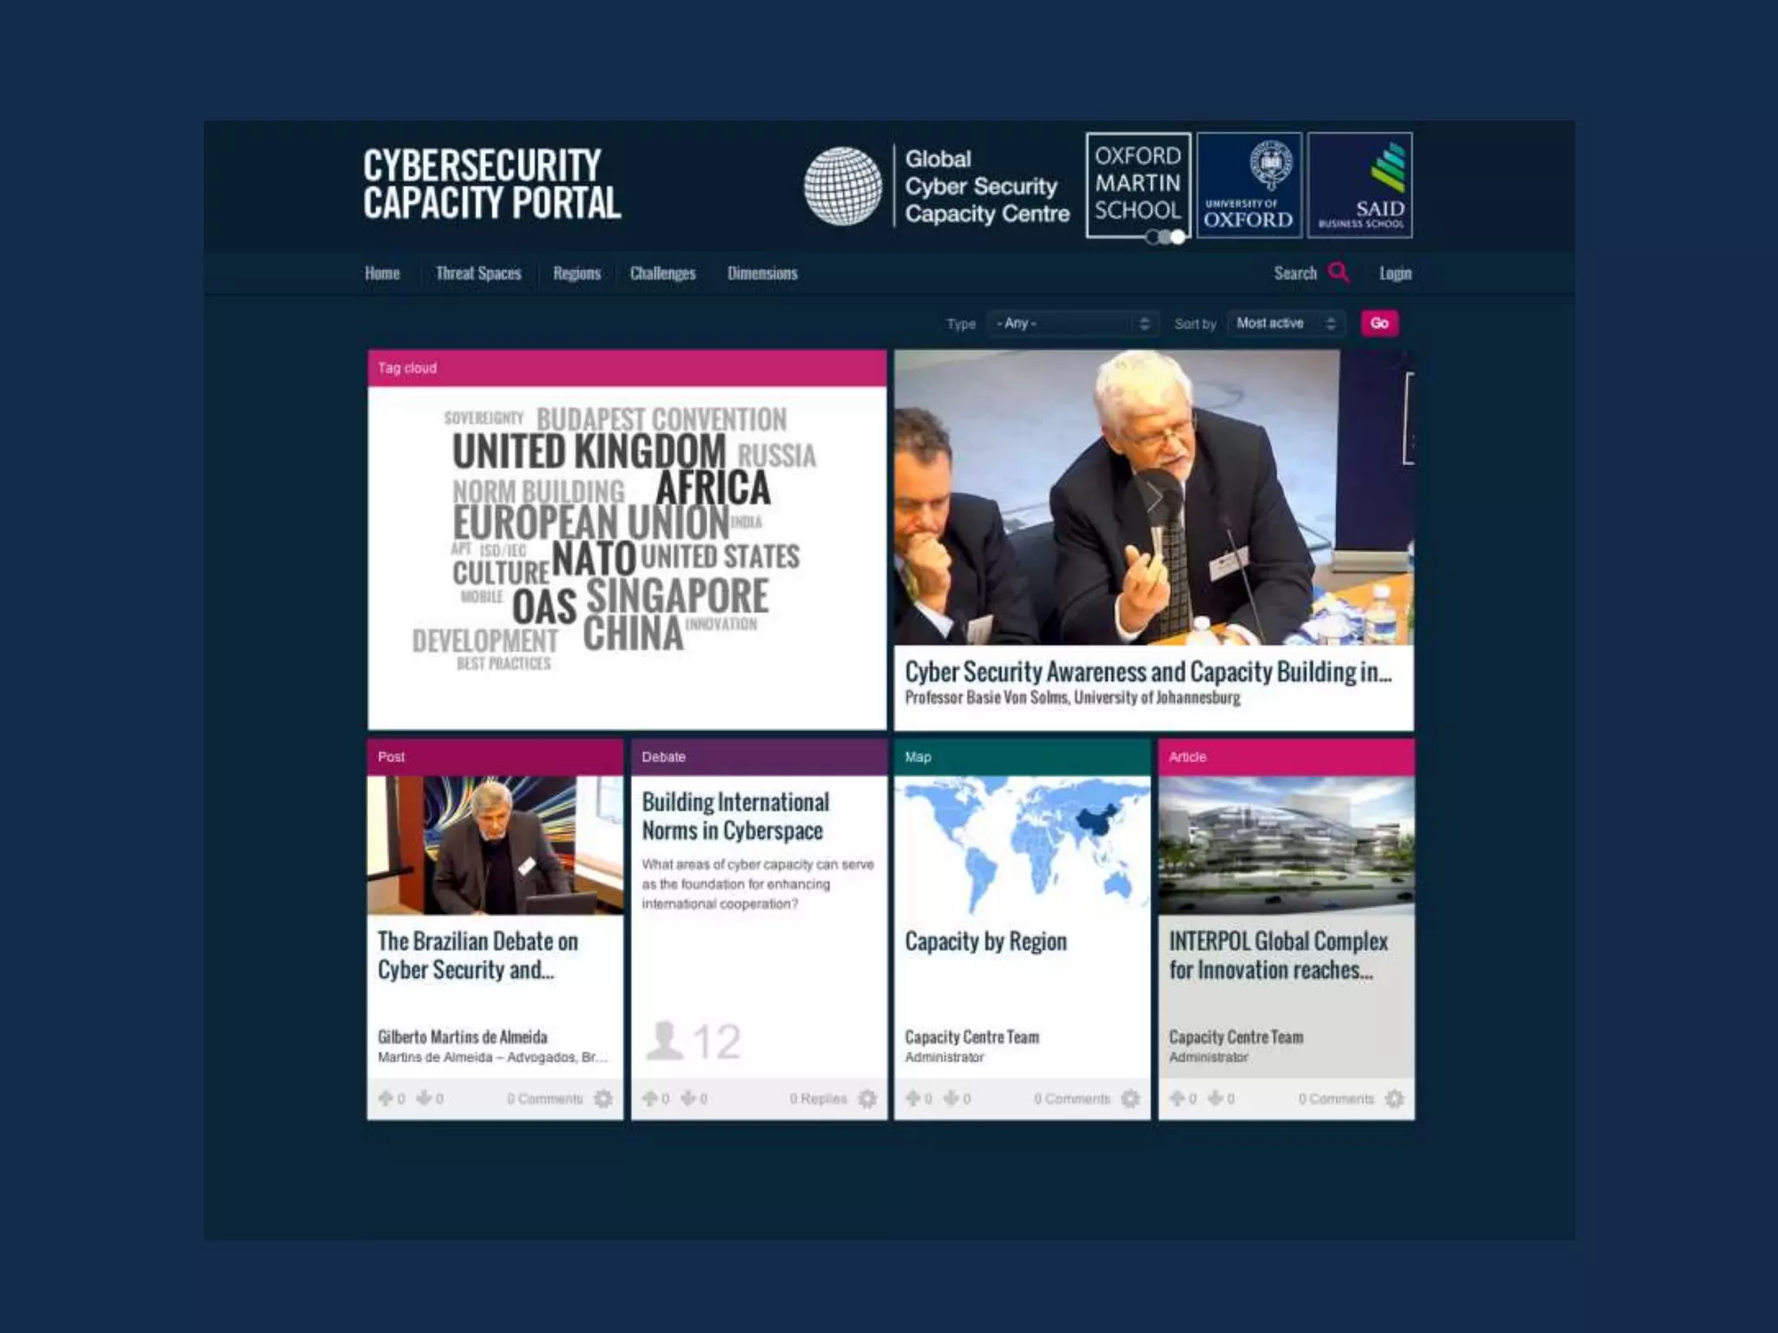Open the Type filter dropdown set to Any
Viewport: 1778px width, 1333px height.
click(1073, 323)
